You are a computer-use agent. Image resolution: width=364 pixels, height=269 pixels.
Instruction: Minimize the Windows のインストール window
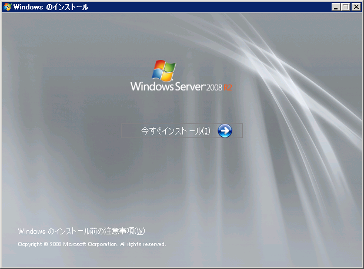[x=336, y=7]
